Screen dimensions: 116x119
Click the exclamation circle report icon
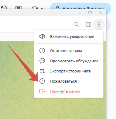42,81
